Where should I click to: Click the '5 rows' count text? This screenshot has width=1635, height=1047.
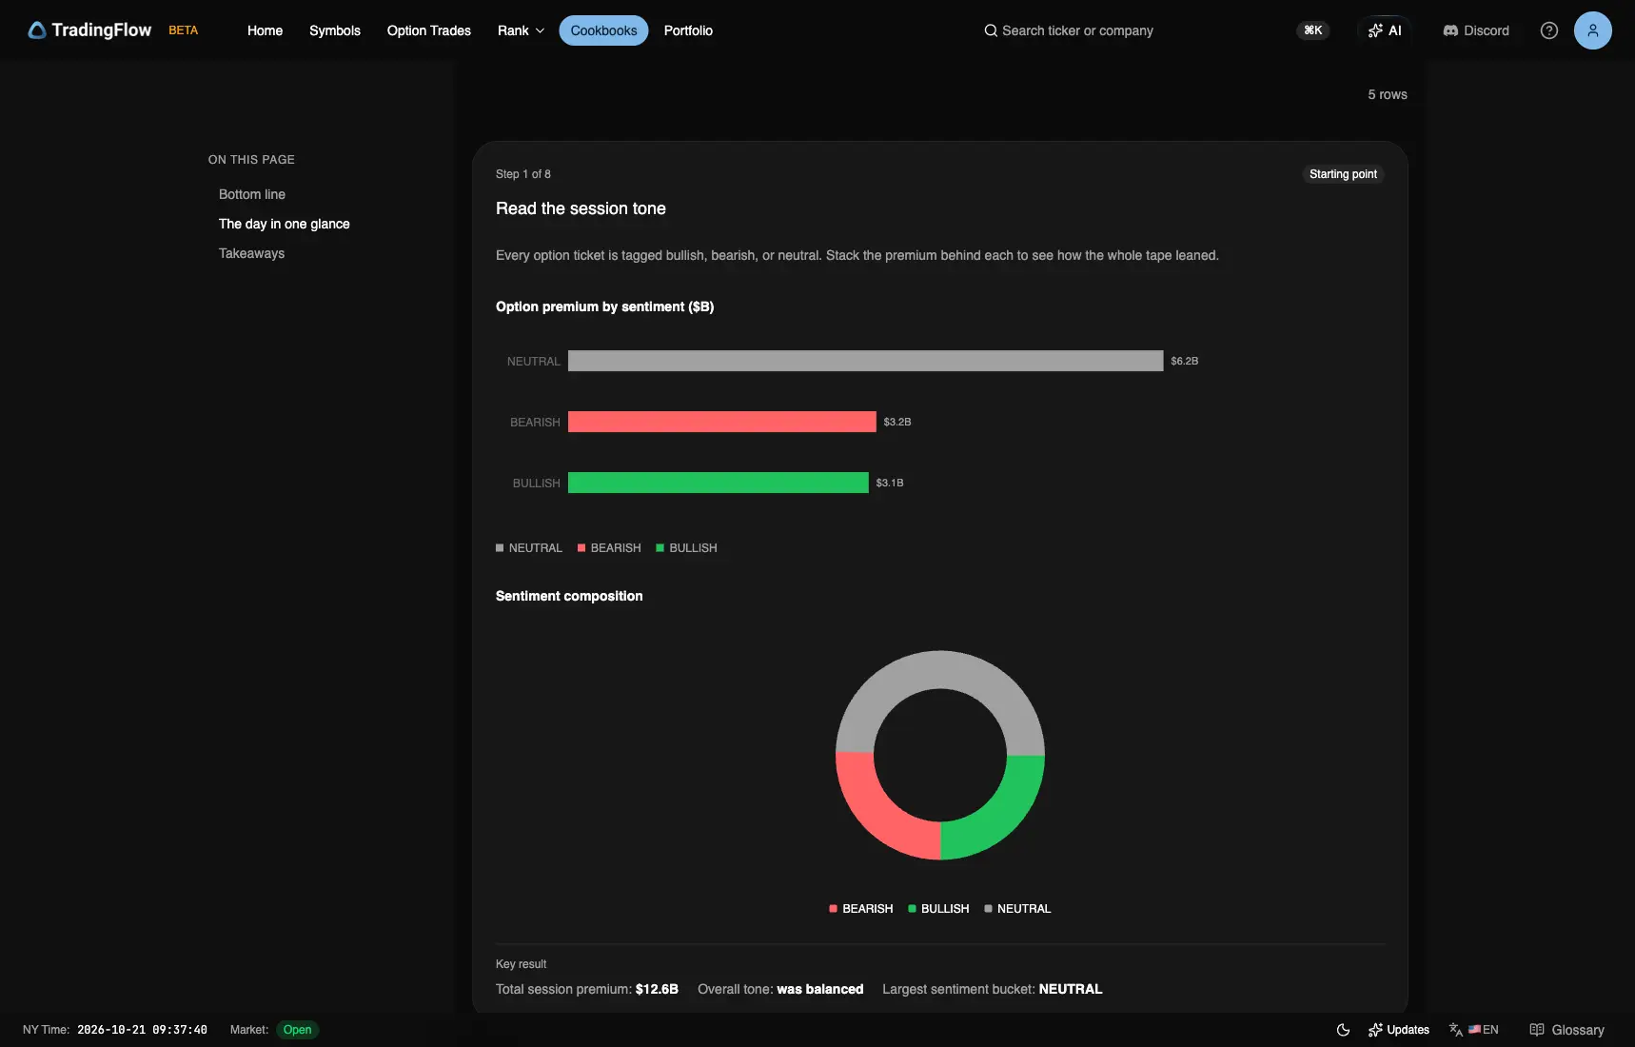[1388, 94]
